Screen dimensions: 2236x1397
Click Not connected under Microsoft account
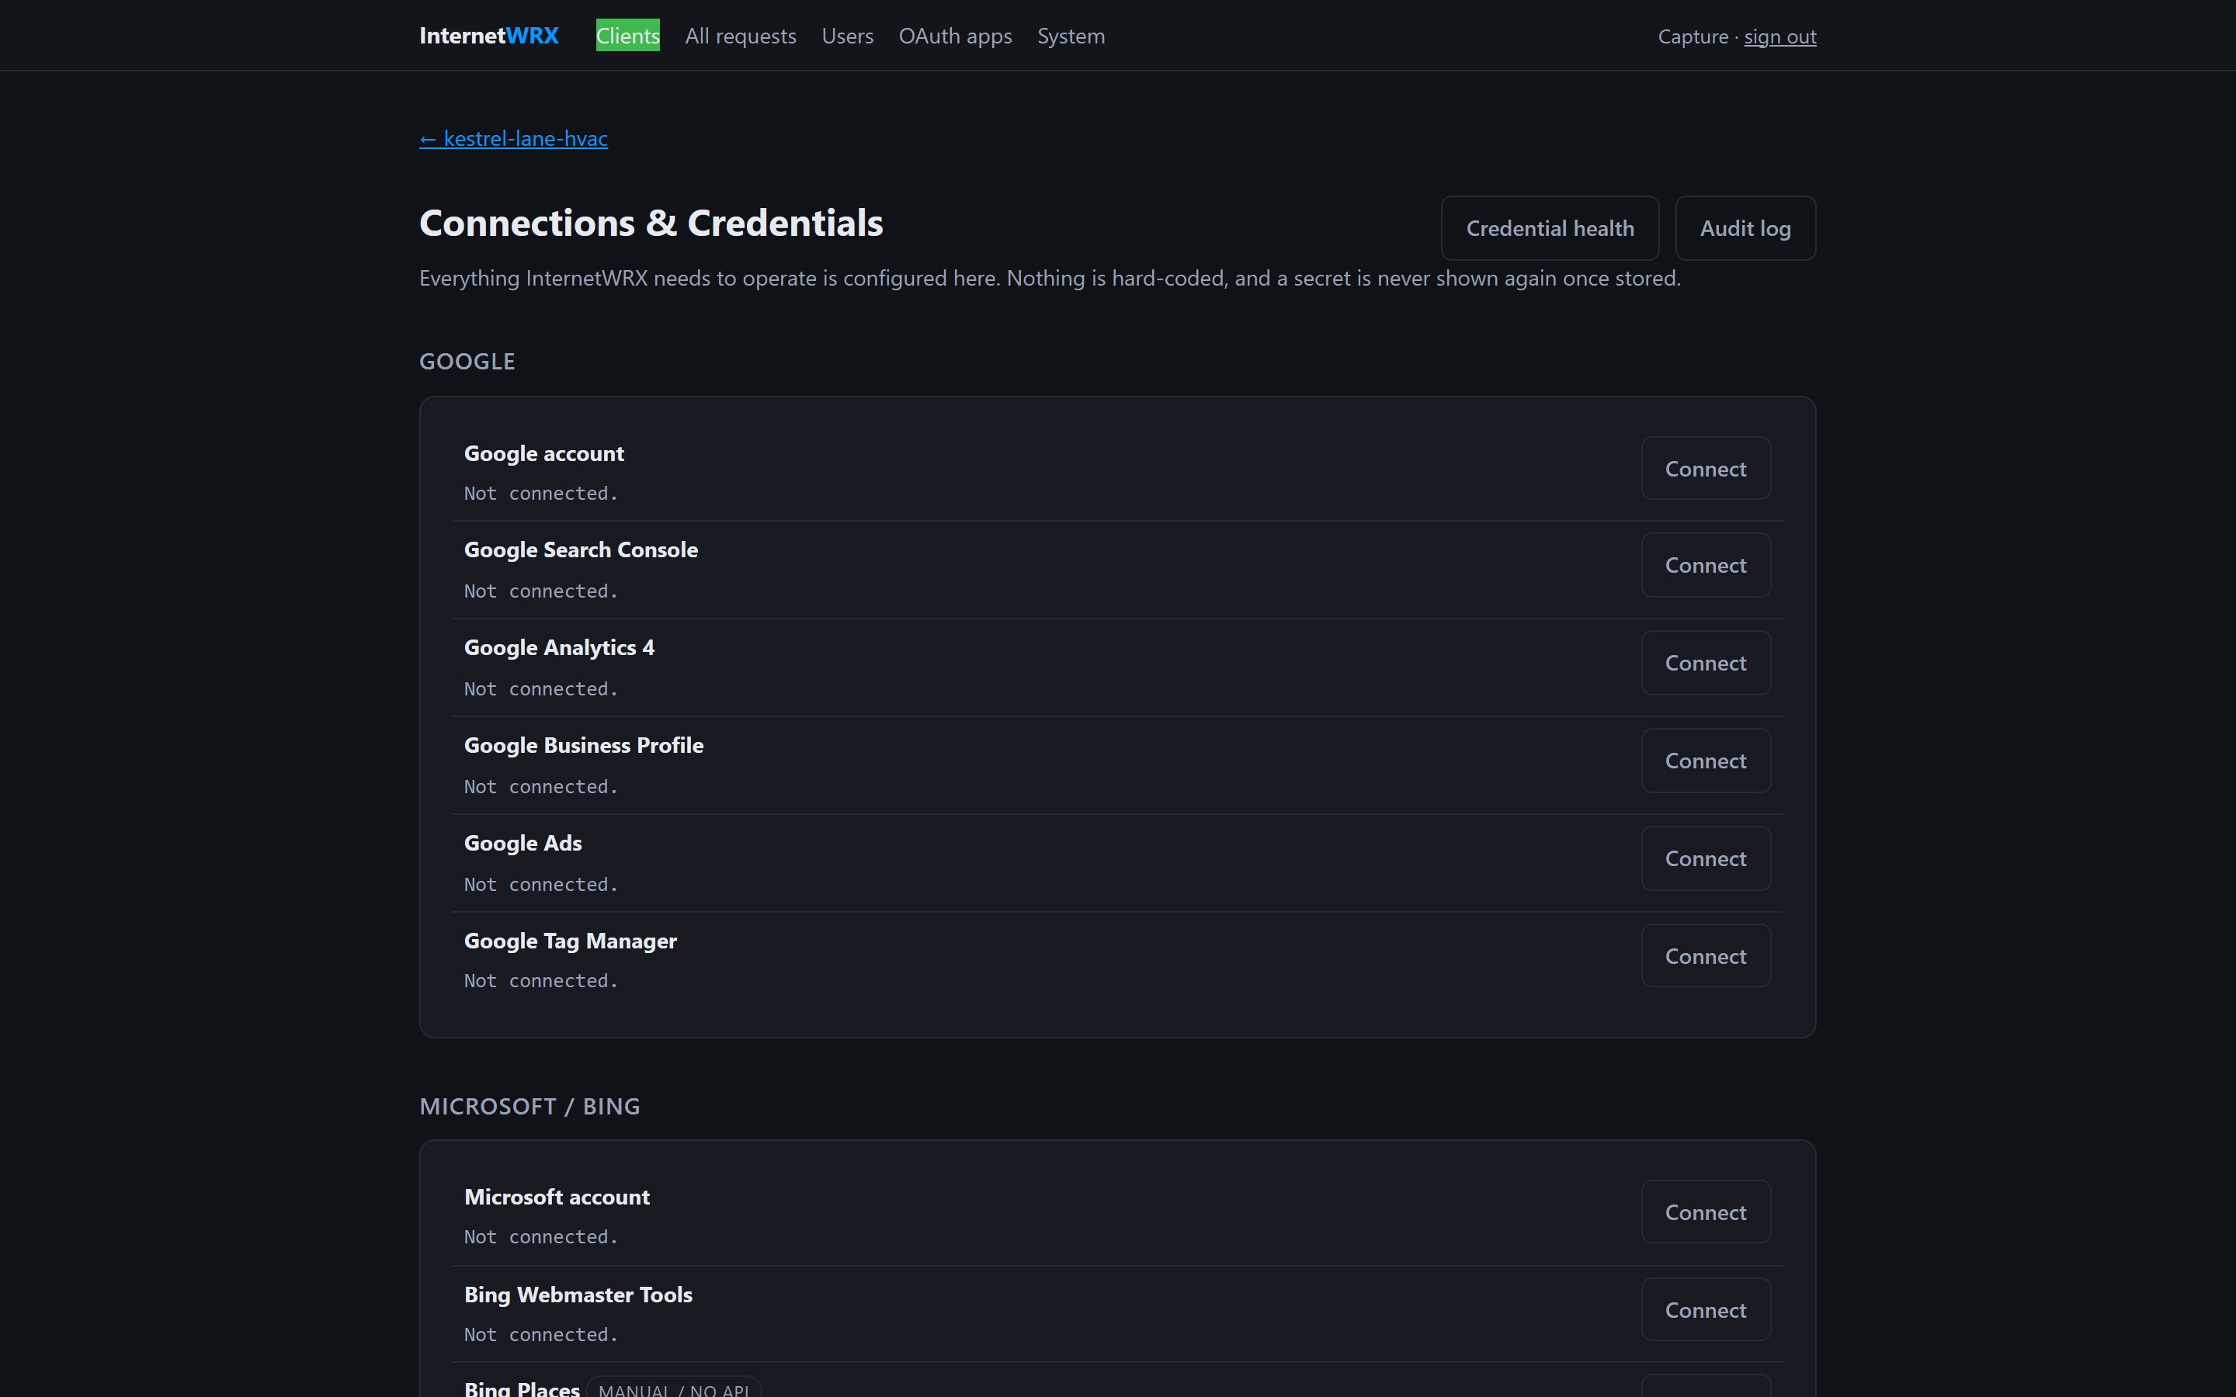540,1236
